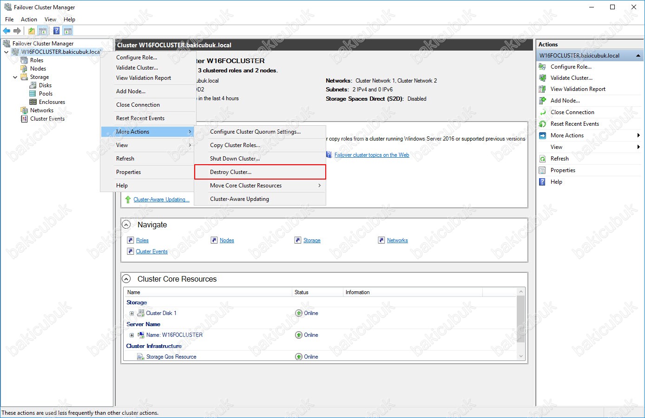Collapse the W16FOCLUSTER tree node
The height and width of the screenshot is (418, 645).
pos(6,52)
